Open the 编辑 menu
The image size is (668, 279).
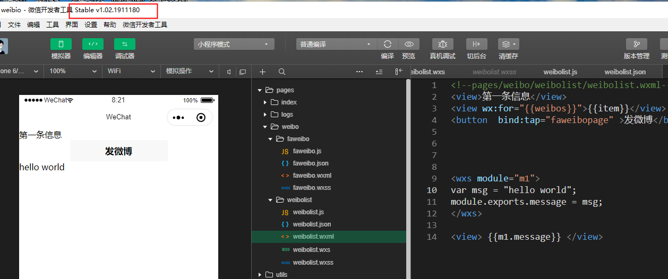[33, 25]
